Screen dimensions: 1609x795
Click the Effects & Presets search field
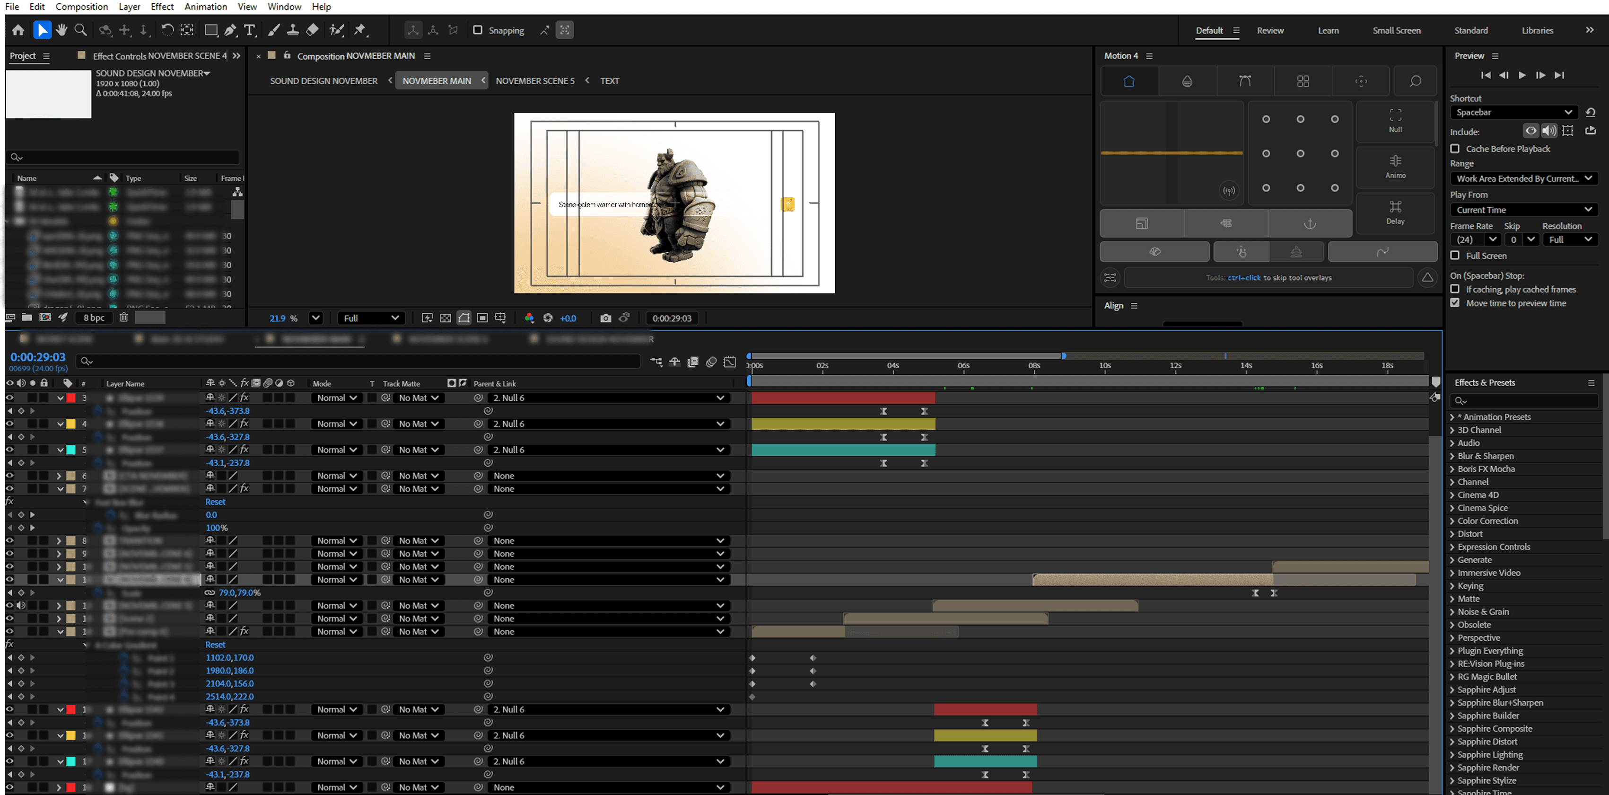point(1527,401)
